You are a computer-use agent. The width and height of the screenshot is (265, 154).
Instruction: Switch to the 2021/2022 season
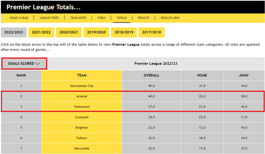tap(41, 32)
